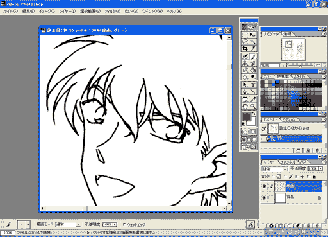Switch to Standard mode in toolbox
This screenshot has height=237, width=328.
pos(245,132)
